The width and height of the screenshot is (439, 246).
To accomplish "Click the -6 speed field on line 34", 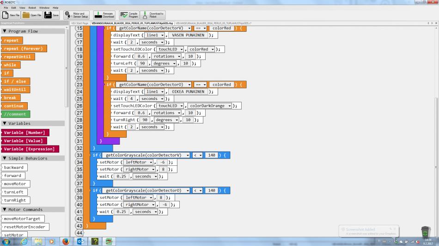I will click(x=162, y=162).
